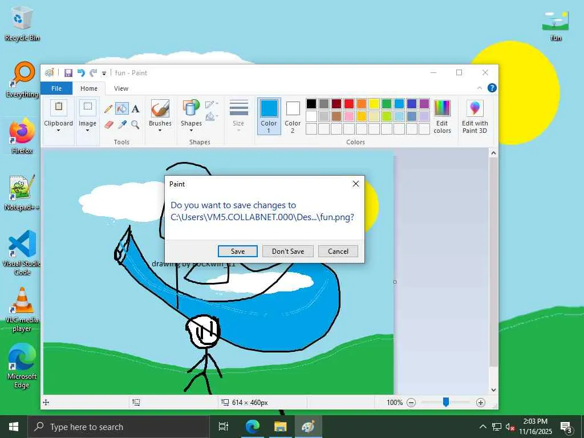Screen dimensions: 584x438
Task: Expand the Image dropdown arrow
Action: point(87,131)
